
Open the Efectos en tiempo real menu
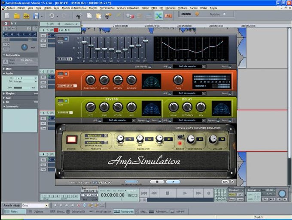pos(74,8)
